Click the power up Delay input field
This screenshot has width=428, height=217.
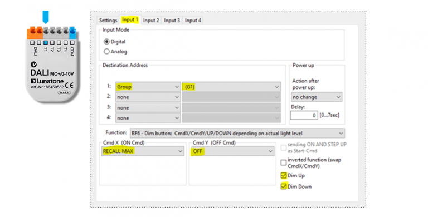(x=304, y=115)
